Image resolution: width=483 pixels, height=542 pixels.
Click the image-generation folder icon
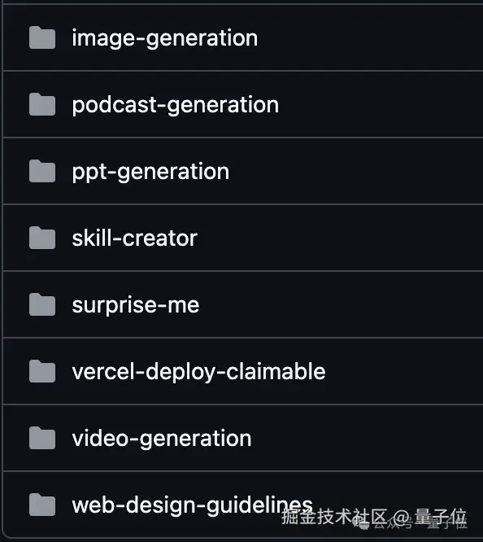(x=42, y=37)
